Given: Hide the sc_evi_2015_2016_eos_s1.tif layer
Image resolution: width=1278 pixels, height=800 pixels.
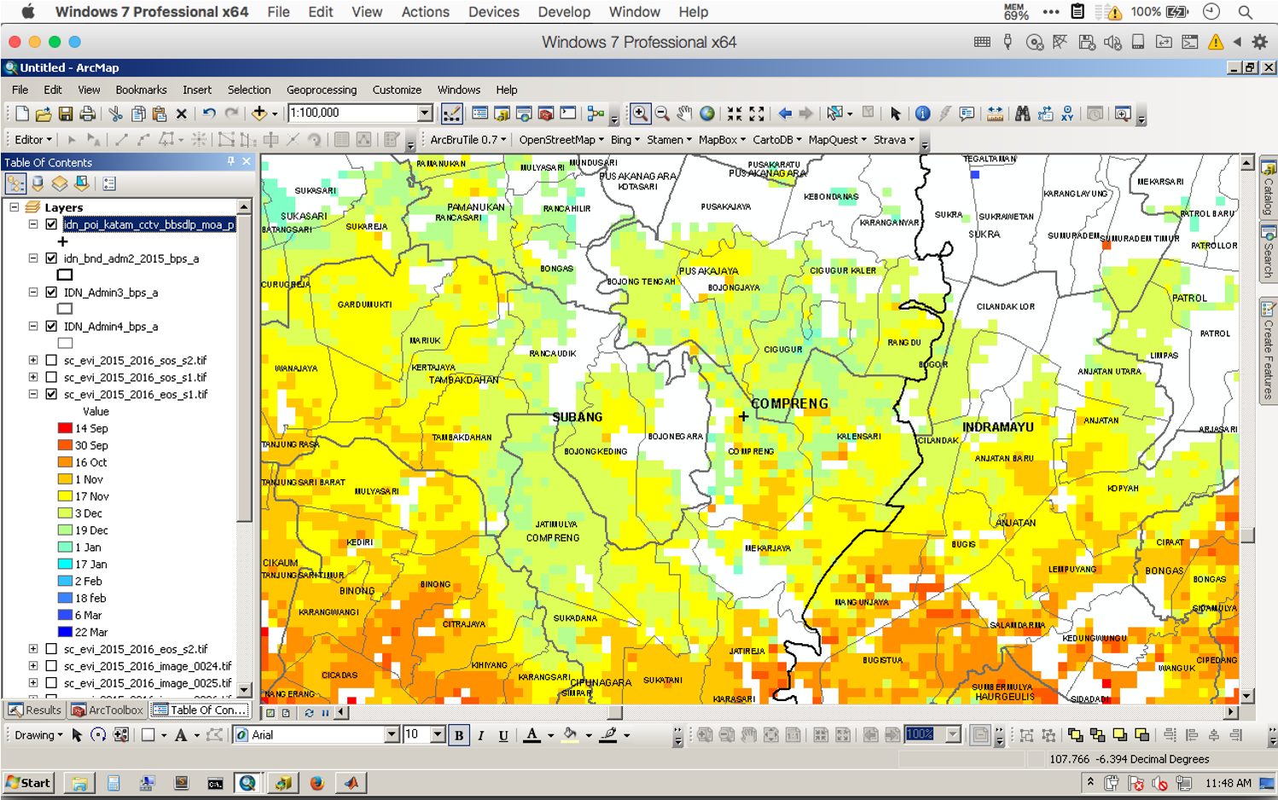Looking at the screenshot, I should [x=51, y=395].
